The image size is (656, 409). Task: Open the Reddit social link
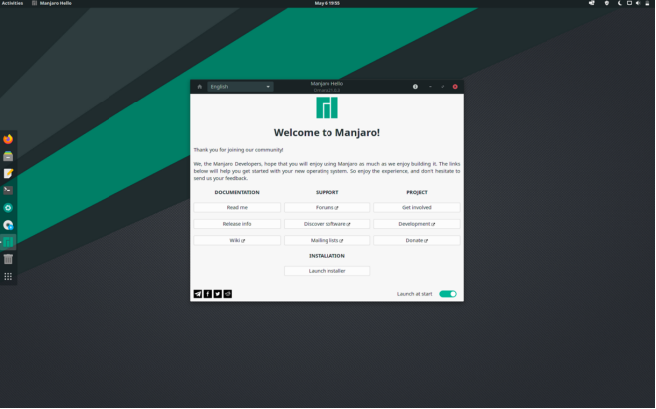tap(228, 294)
